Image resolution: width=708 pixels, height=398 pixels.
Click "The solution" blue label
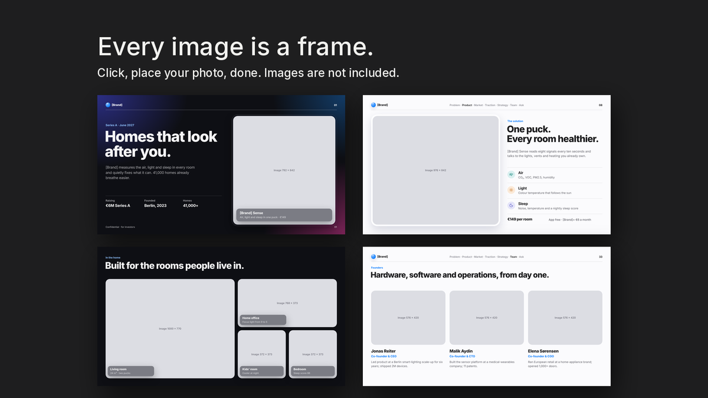(x=515, y=121)
